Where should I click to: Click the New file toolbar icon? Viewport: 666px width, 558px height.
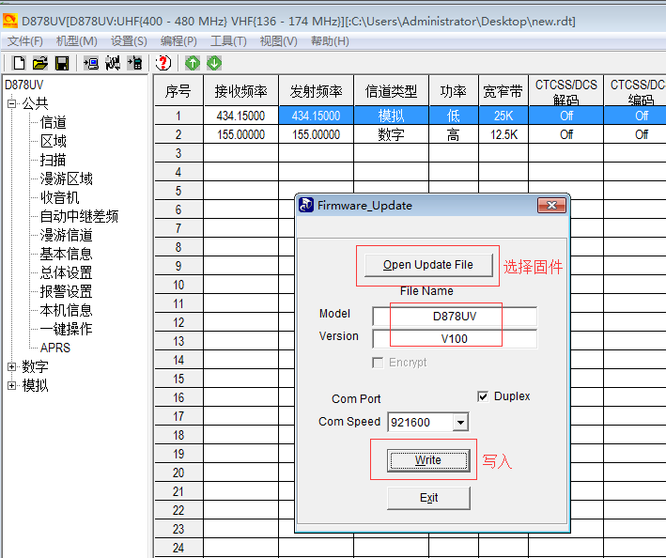[19, 63]
